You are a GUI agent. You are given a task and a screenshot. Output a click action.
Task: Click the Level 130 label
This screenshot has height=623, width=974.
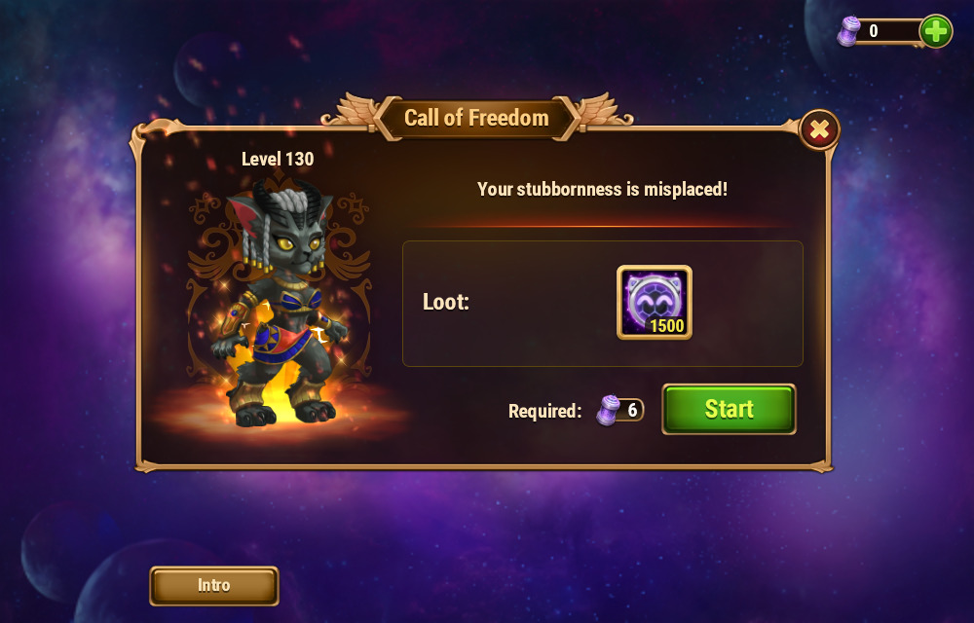(x=278, y=159)
